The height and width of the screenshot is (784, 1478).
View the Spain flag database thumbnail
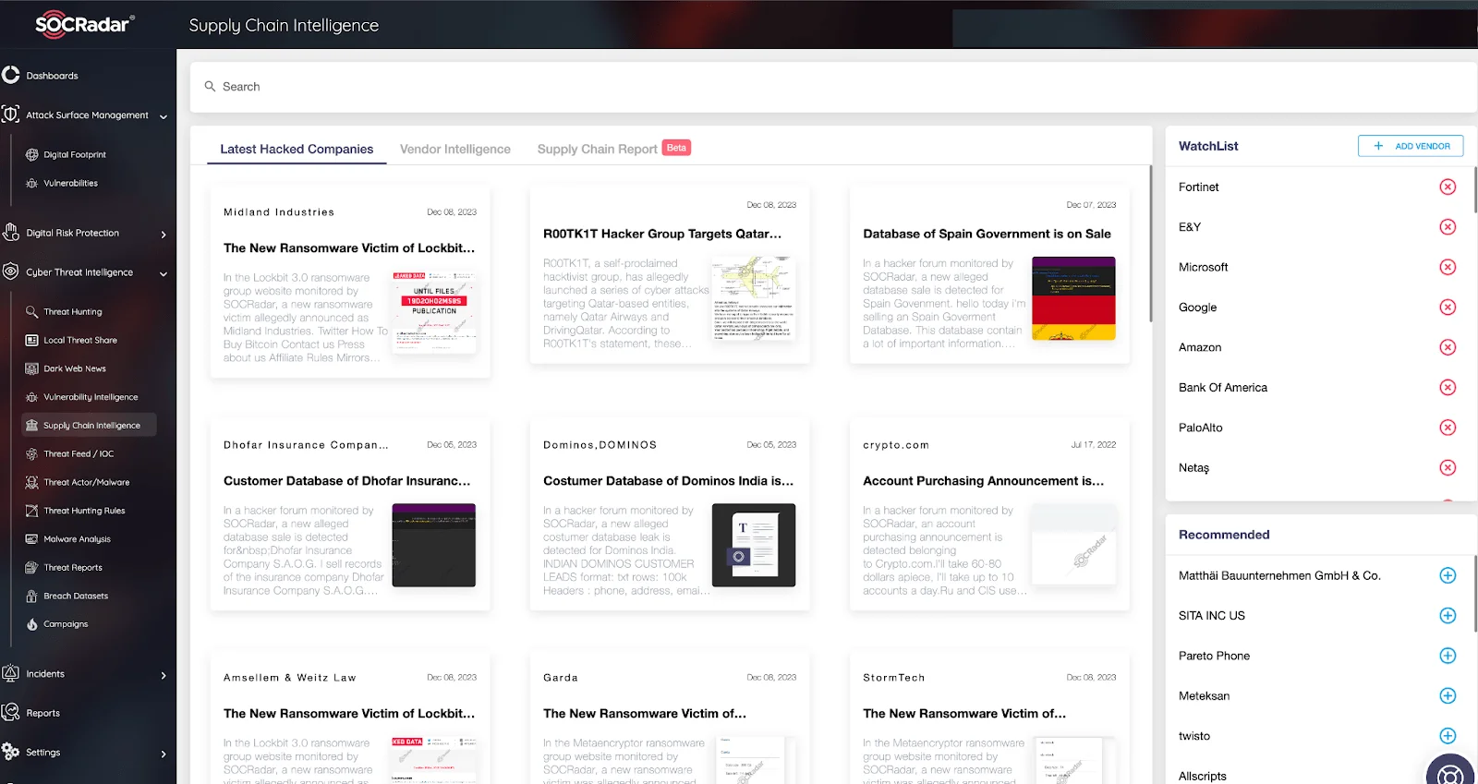pos(1073,298)
